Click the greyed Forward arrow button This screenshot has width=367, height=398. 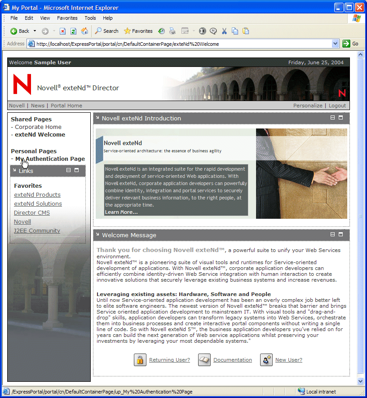[x=45, y=31]
